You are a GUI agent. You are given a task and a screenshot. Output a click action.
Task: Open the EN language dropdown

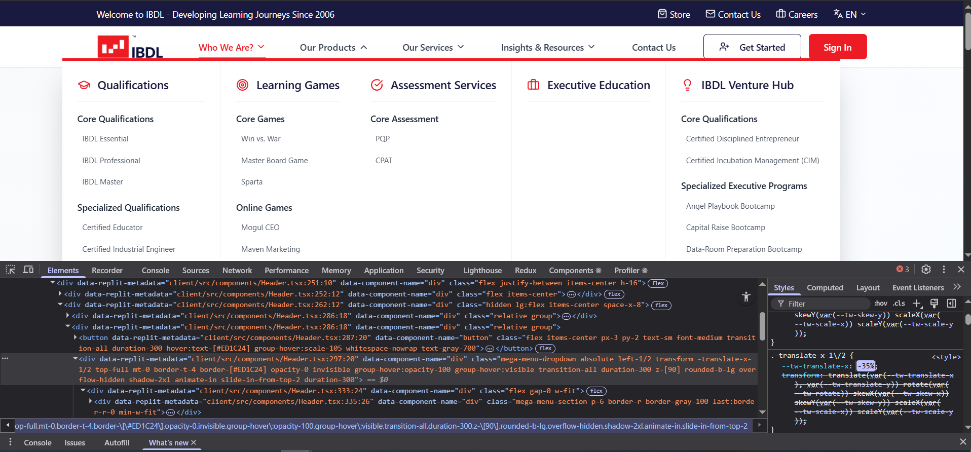[850, 14]
